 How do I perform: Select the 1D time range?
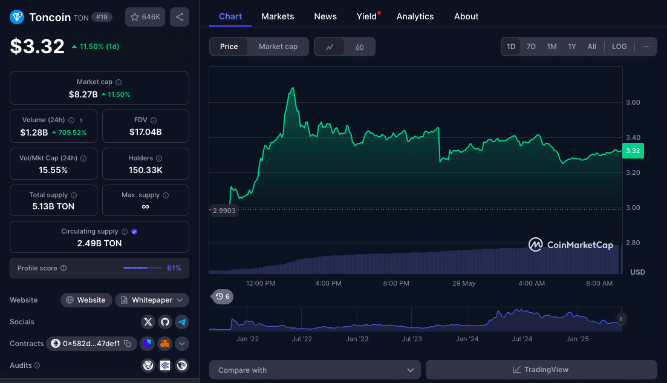[512, 47]
